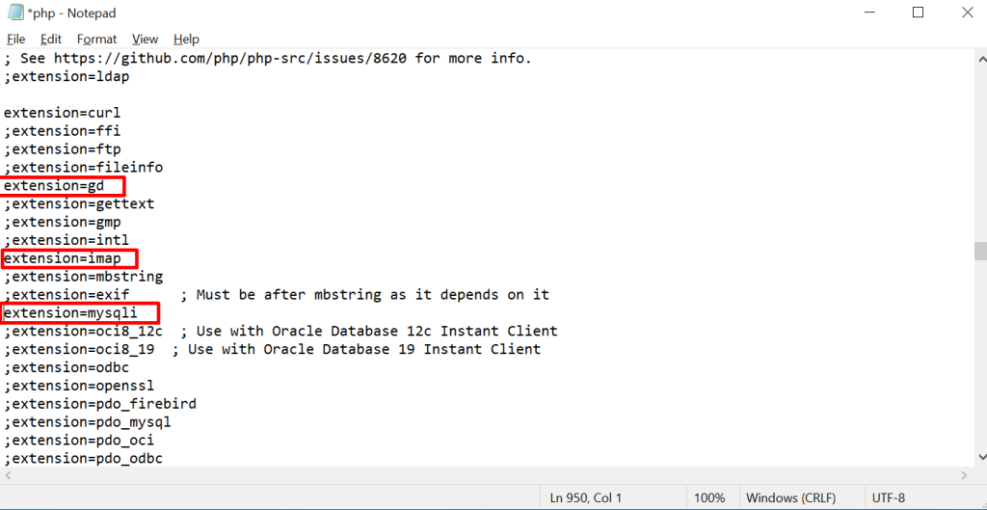Click the extension=mysqli line

70,313
